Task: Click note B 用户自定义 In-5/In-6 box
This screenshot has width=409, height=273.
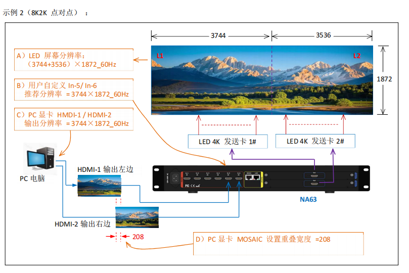Action: tap(74, 89)
